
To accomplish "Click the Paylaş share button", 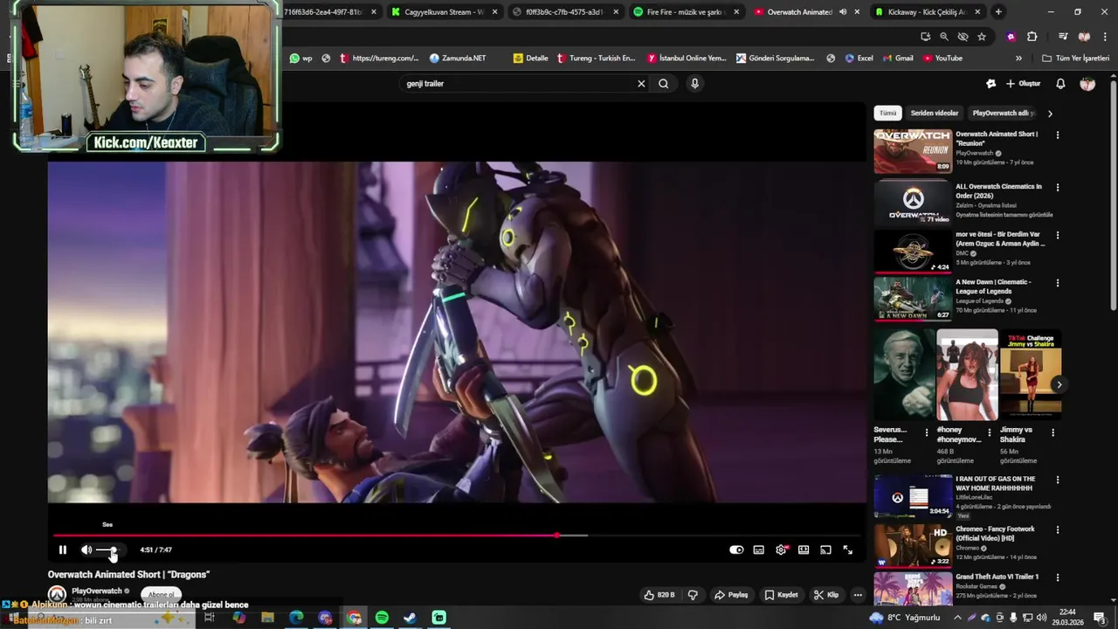I will click(731, 595).
